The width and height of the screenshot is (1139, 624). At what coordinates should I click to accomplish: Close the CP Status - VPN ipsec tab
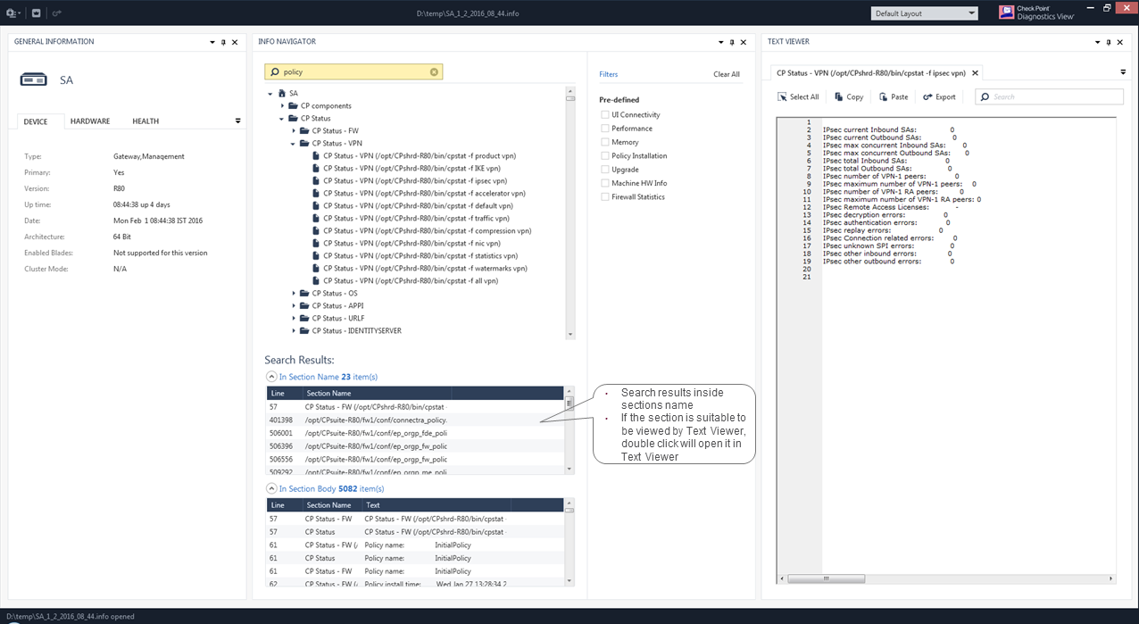(975, 73)
